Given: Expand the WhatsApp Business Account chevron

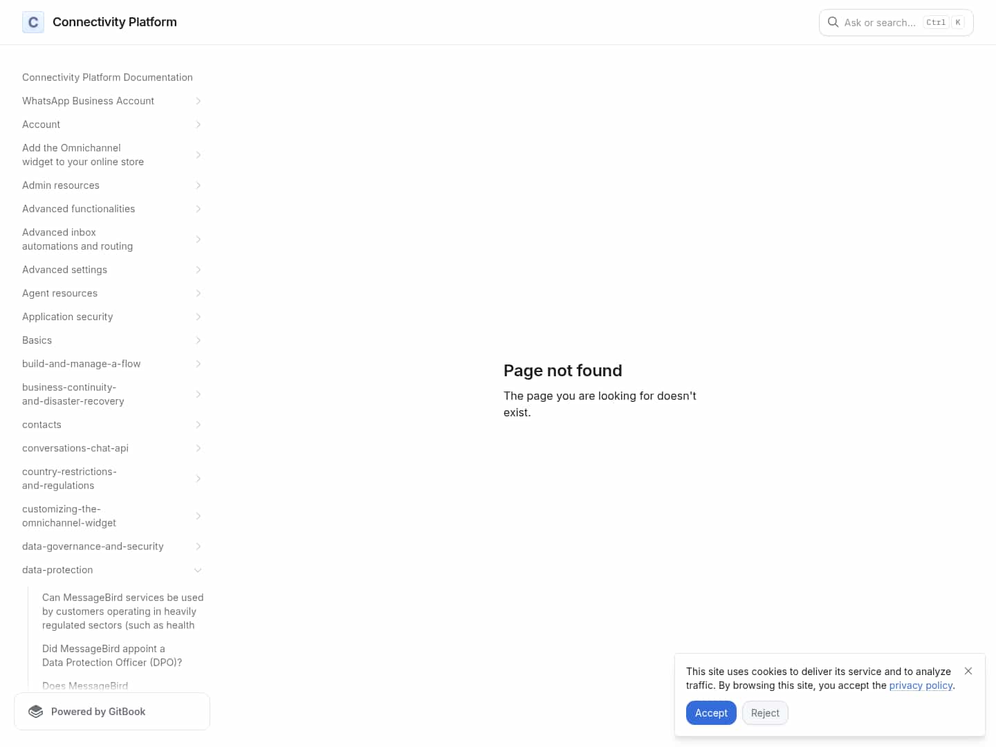Looking at the screenshot, I should click(199, 101).
